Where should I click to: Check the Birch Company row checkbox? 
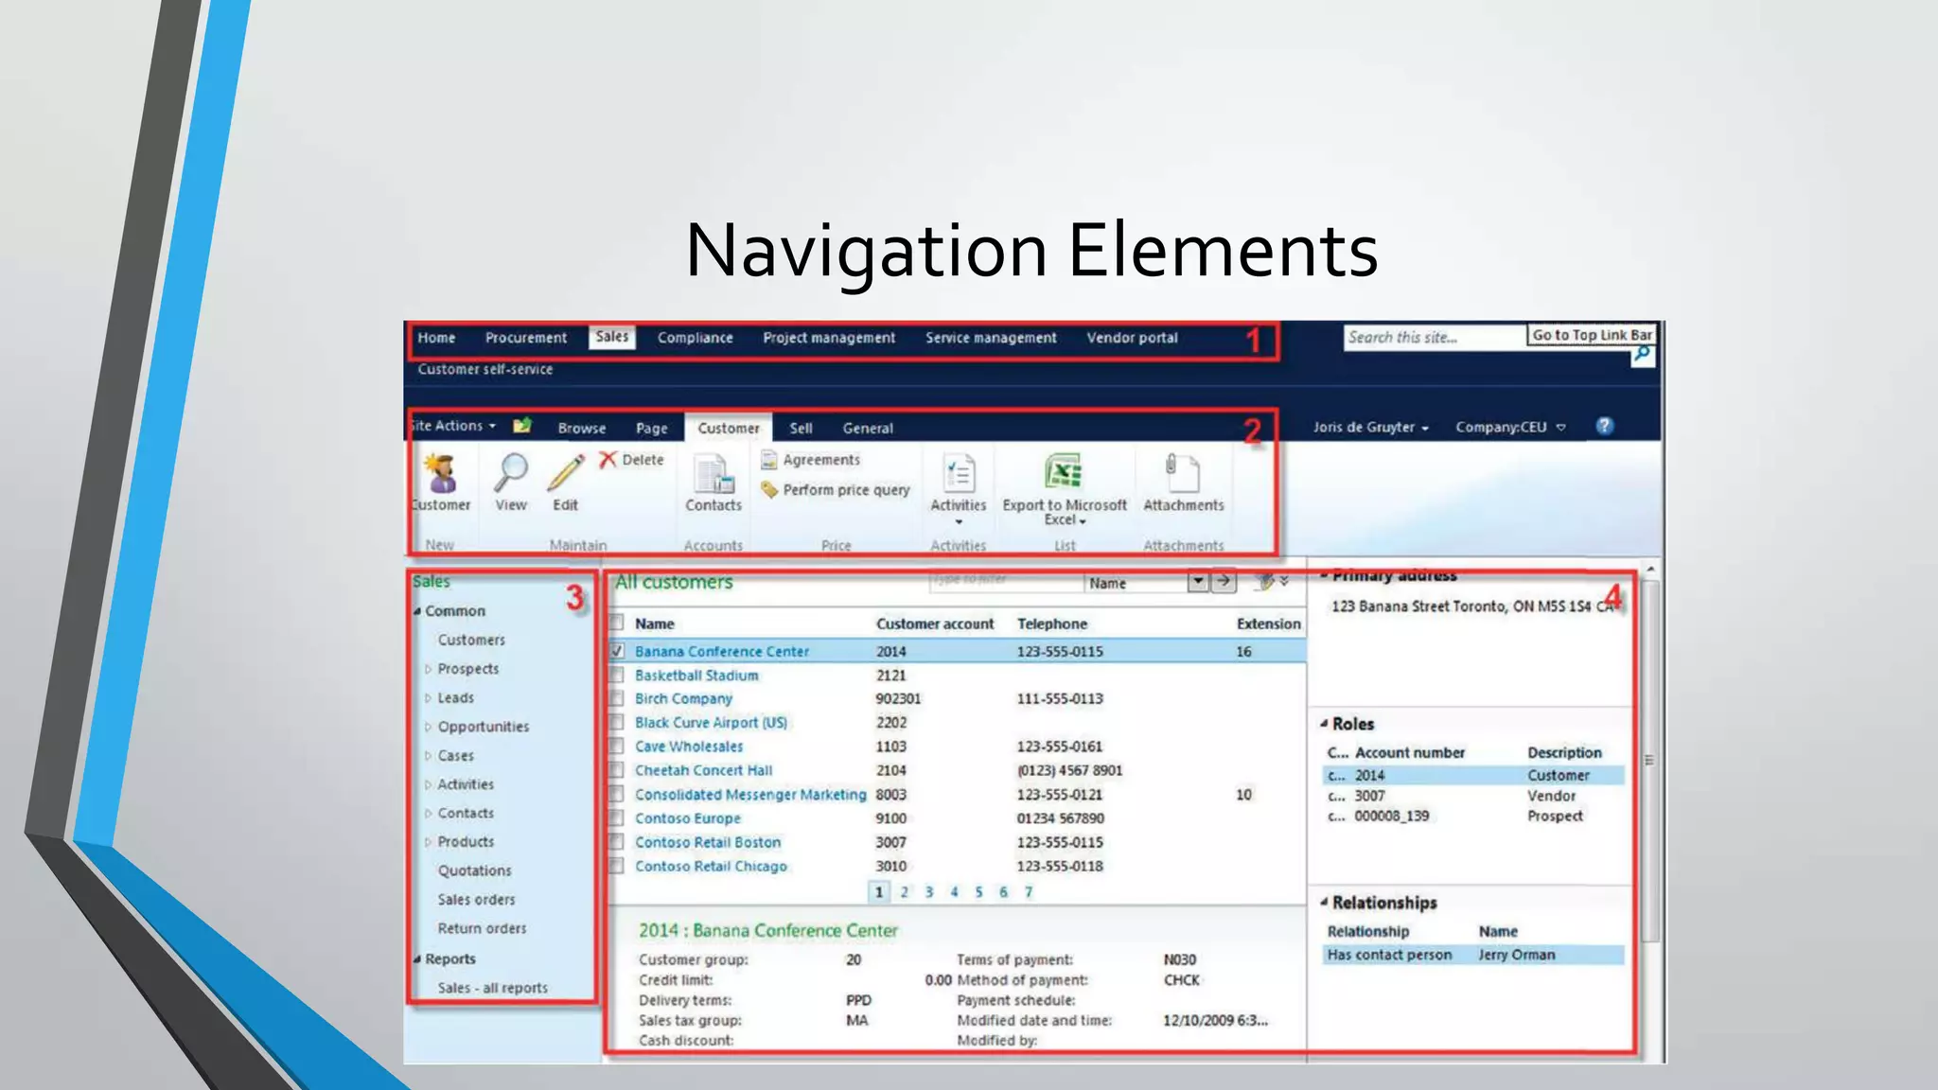click(617, 698)
